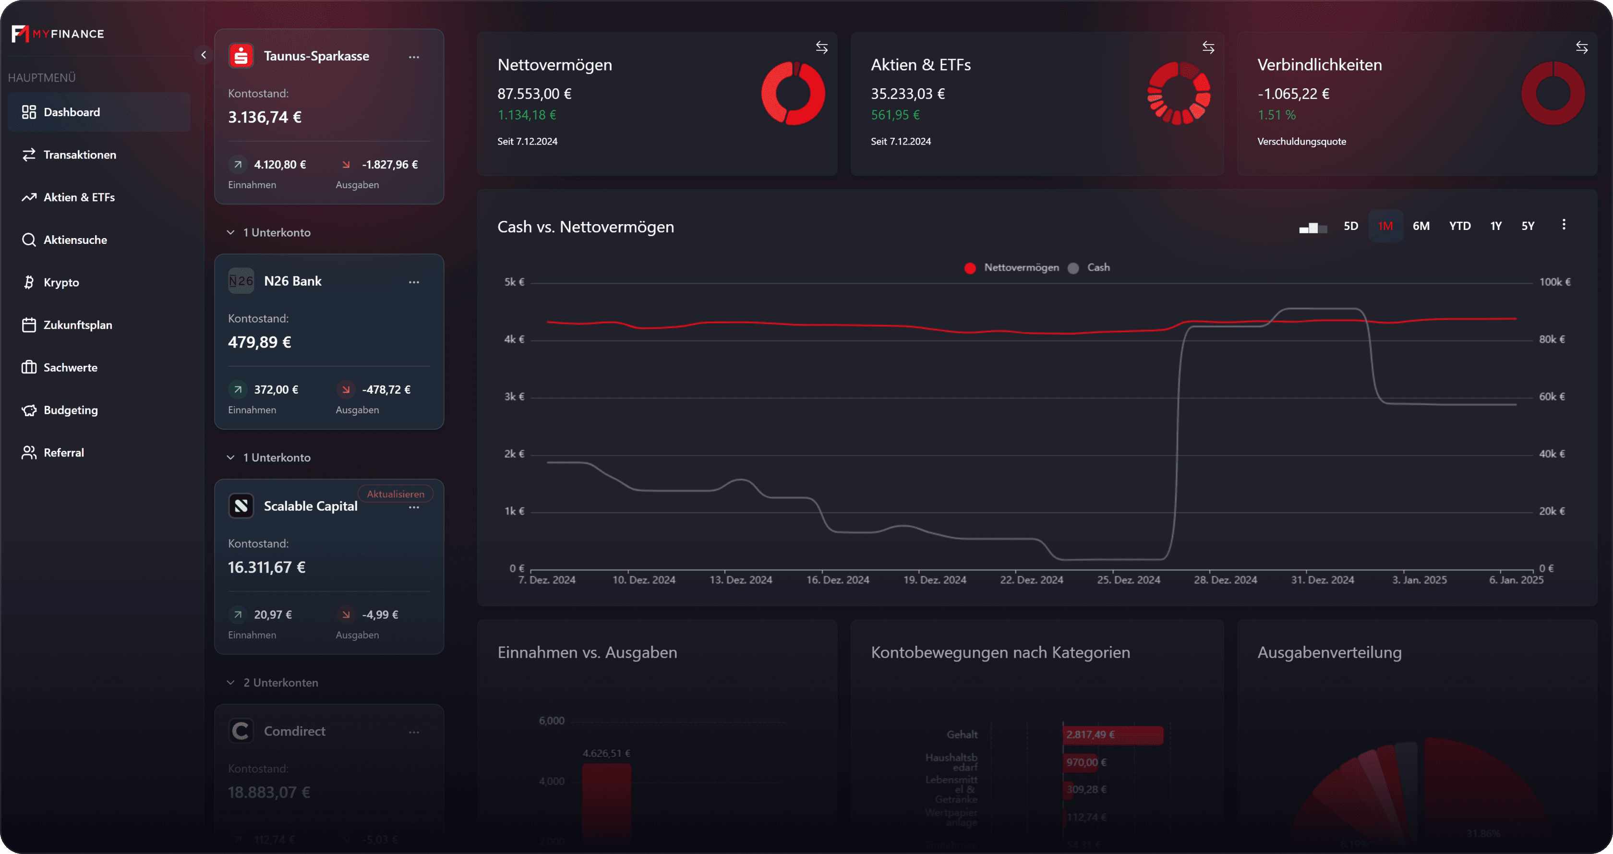Click the Gehalt bar 2.817,49 €
Screen dimensions: 1613x854
1113,735
